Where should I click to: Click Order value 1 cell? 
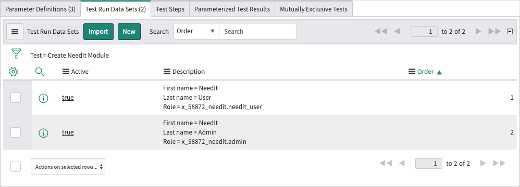point(512,98)
